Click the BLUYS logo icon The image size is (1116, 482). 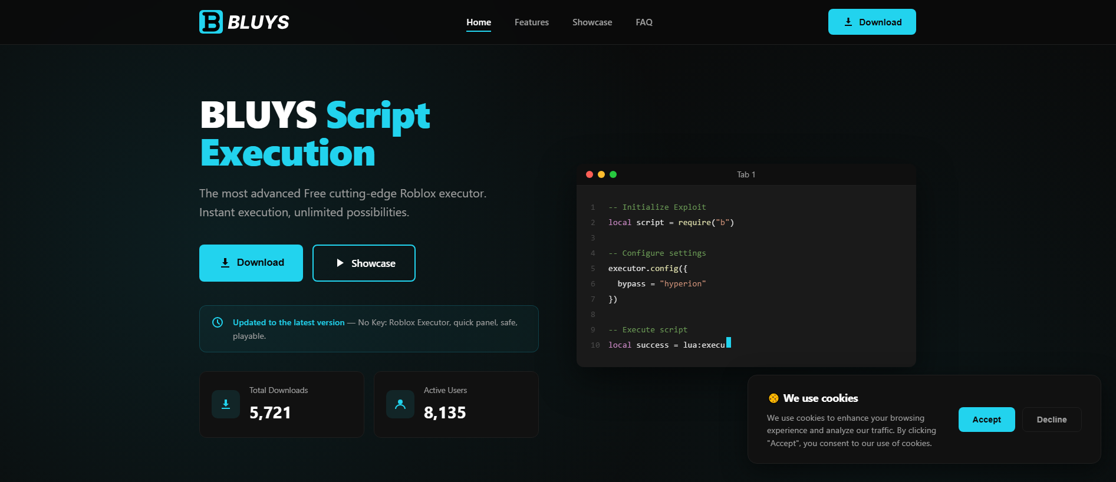211,22
